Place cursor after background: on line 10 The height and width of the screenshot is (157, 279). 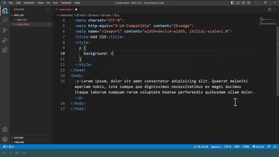click(109, 53)
